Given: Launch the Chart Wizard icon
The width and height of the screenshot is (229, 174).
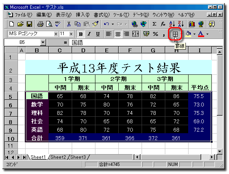Looking at the screenshot, I should coord(192,24).
